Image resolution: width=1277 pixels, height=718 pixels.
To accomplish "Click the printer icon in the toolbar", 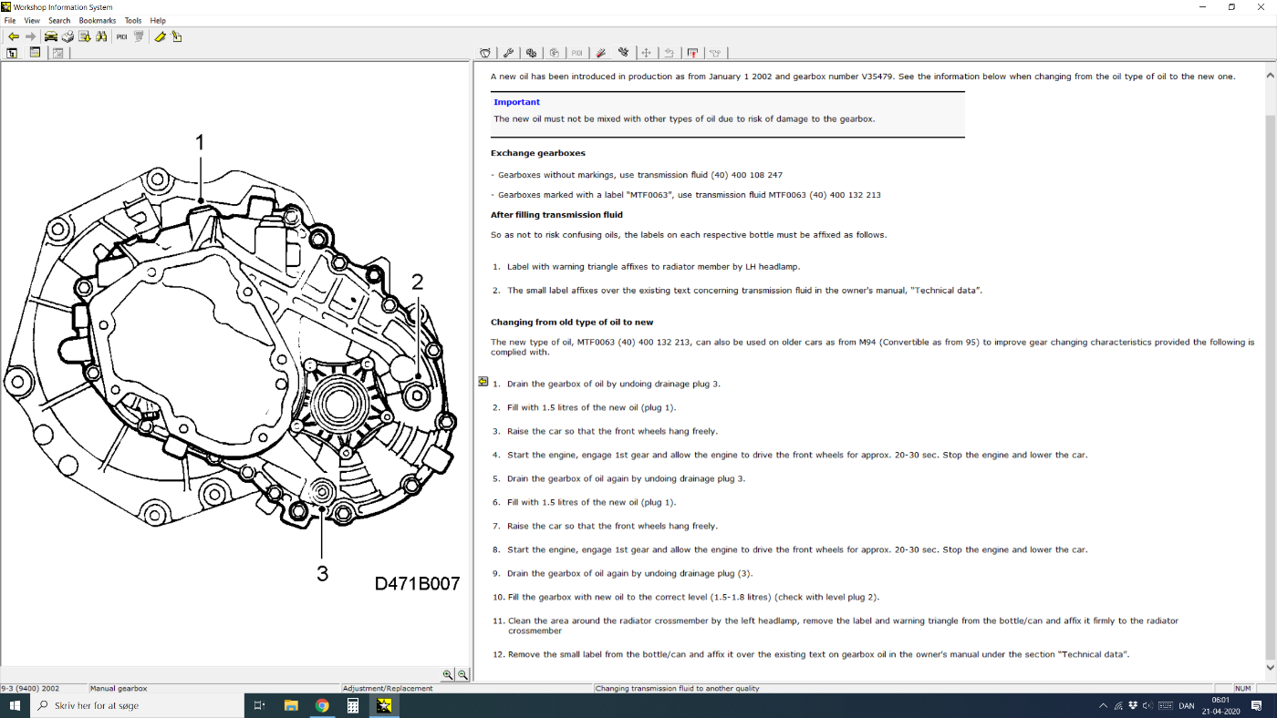I will click(x=67, y=36).
